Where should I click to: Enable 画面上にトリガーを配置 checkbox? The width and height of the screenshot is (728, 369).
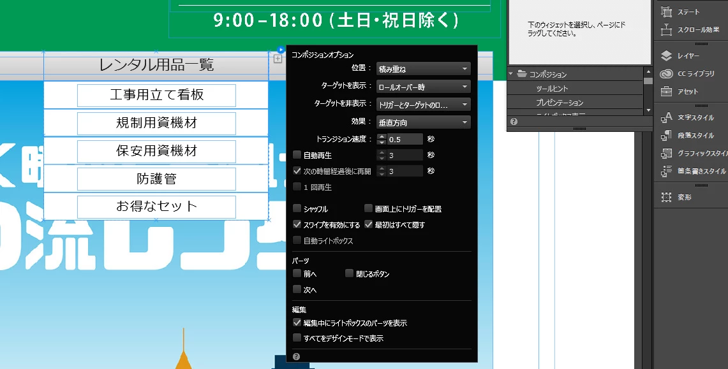[x=369, y=208]
